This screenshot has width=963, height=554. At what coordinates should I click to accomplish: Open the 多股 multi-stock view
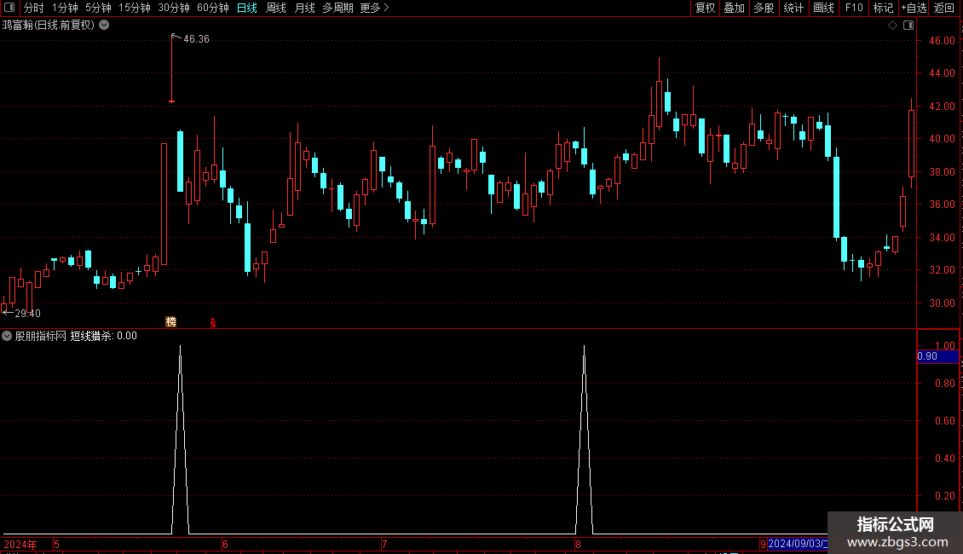tap(764, 8)
